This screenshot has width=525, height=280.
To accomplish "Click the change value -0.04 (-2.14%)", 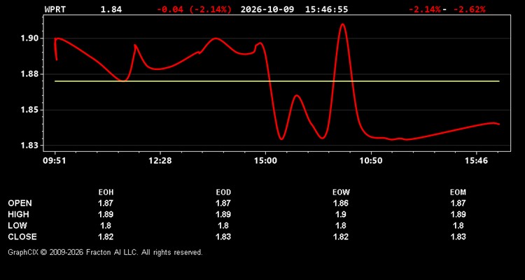I will (194, 9).
